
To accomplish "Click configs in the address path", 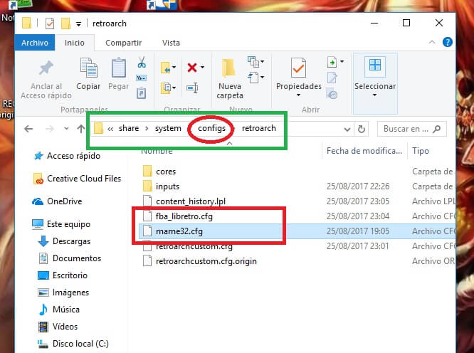I will click(x=211, y=128).
